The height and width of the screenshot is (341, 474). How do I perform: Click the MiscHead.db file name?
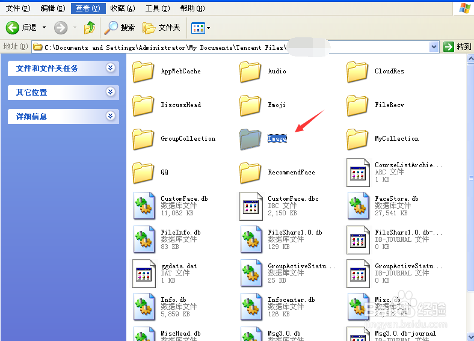pyautogui.click(x=180, y=333)
